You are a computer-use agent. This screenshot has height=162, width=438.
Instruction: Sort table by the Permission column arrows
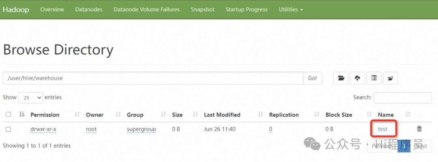[77, 114]
